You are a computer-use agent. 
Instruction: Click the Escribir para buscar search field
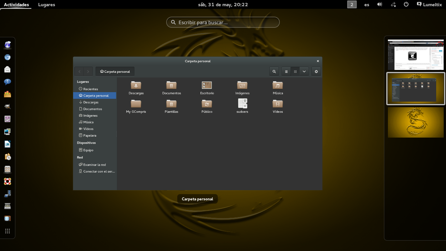point(223,22)
